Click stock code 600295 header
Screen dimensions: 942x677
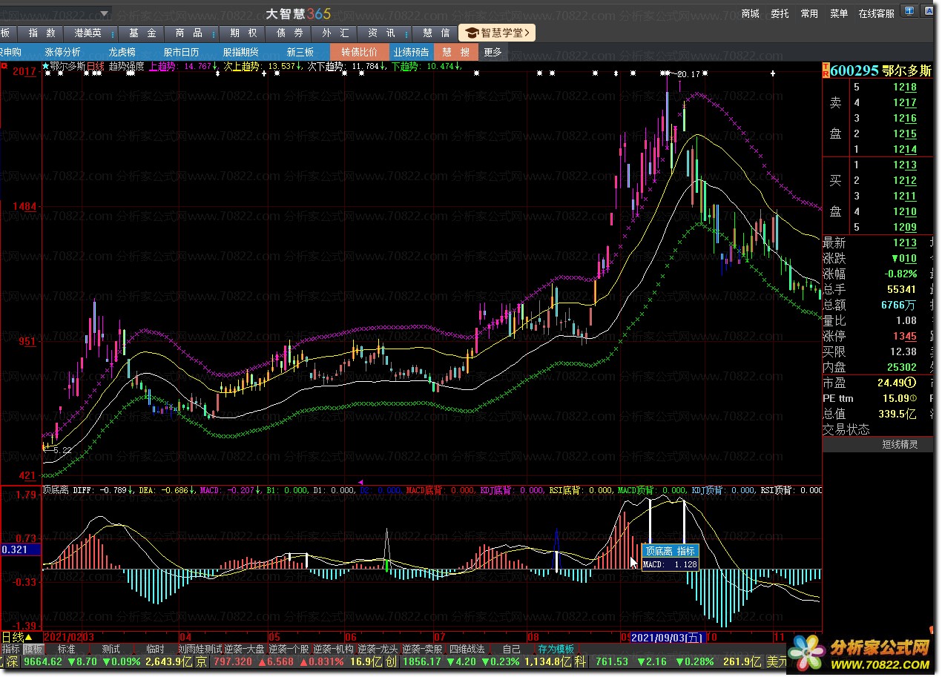point(854,70)
